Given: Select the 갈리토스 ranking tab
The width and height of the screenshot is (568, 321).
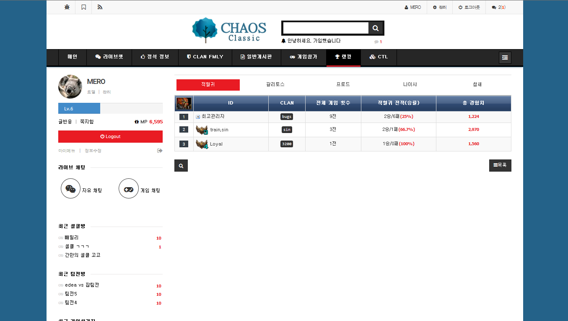Looking at the screenshot, I should pos(275,84).
